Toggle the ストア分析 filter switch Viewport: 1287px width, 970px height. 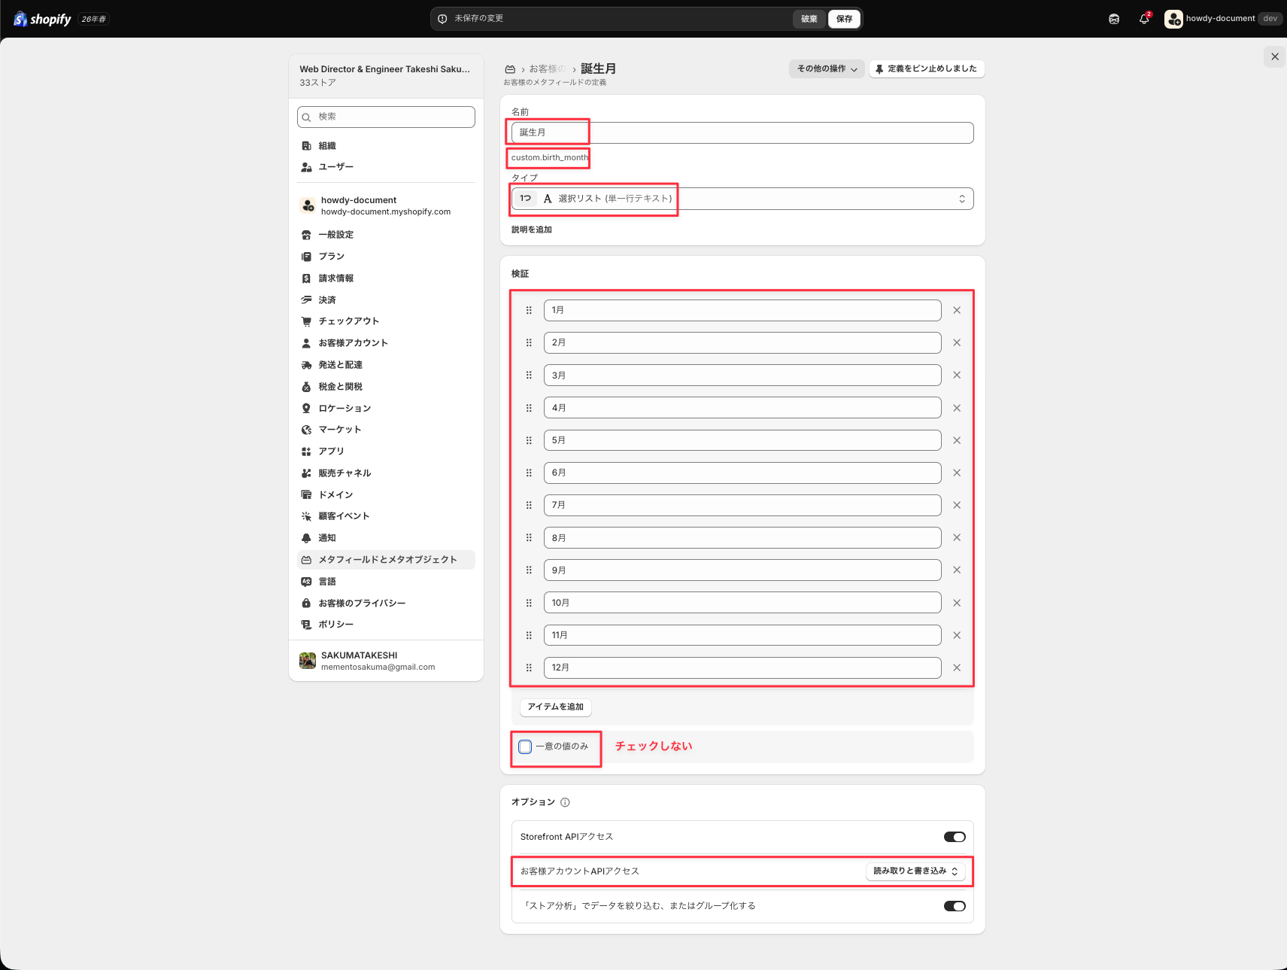pos(955,906)
